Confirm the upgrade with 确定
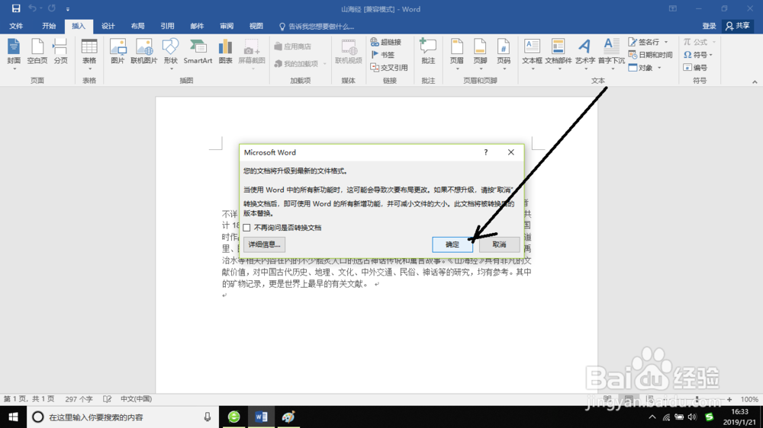This screenshot has width=763, height=428. [x=452, y=244]
